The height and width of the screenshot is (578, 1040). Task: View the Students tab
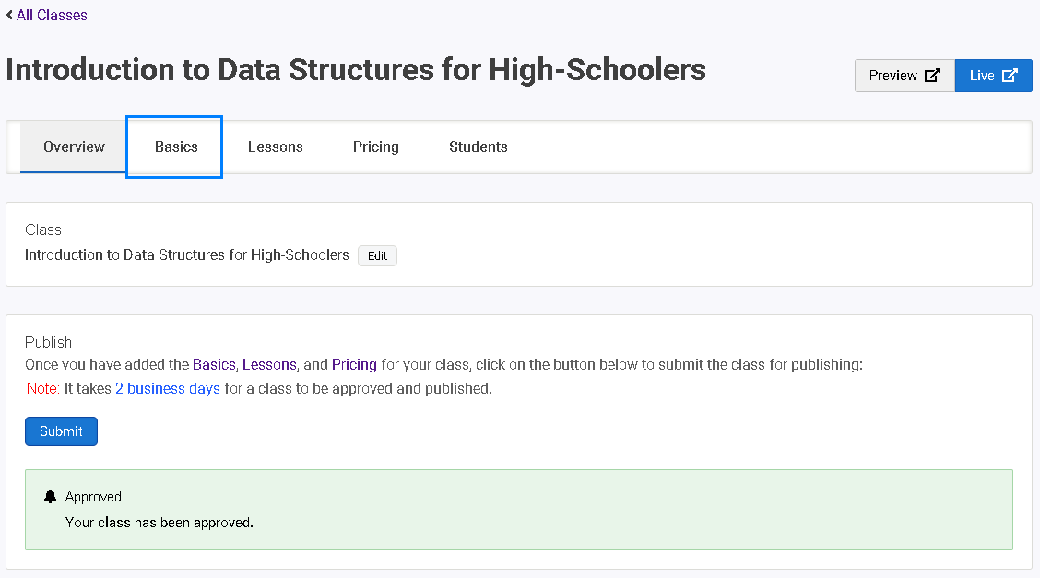[479, 147]
